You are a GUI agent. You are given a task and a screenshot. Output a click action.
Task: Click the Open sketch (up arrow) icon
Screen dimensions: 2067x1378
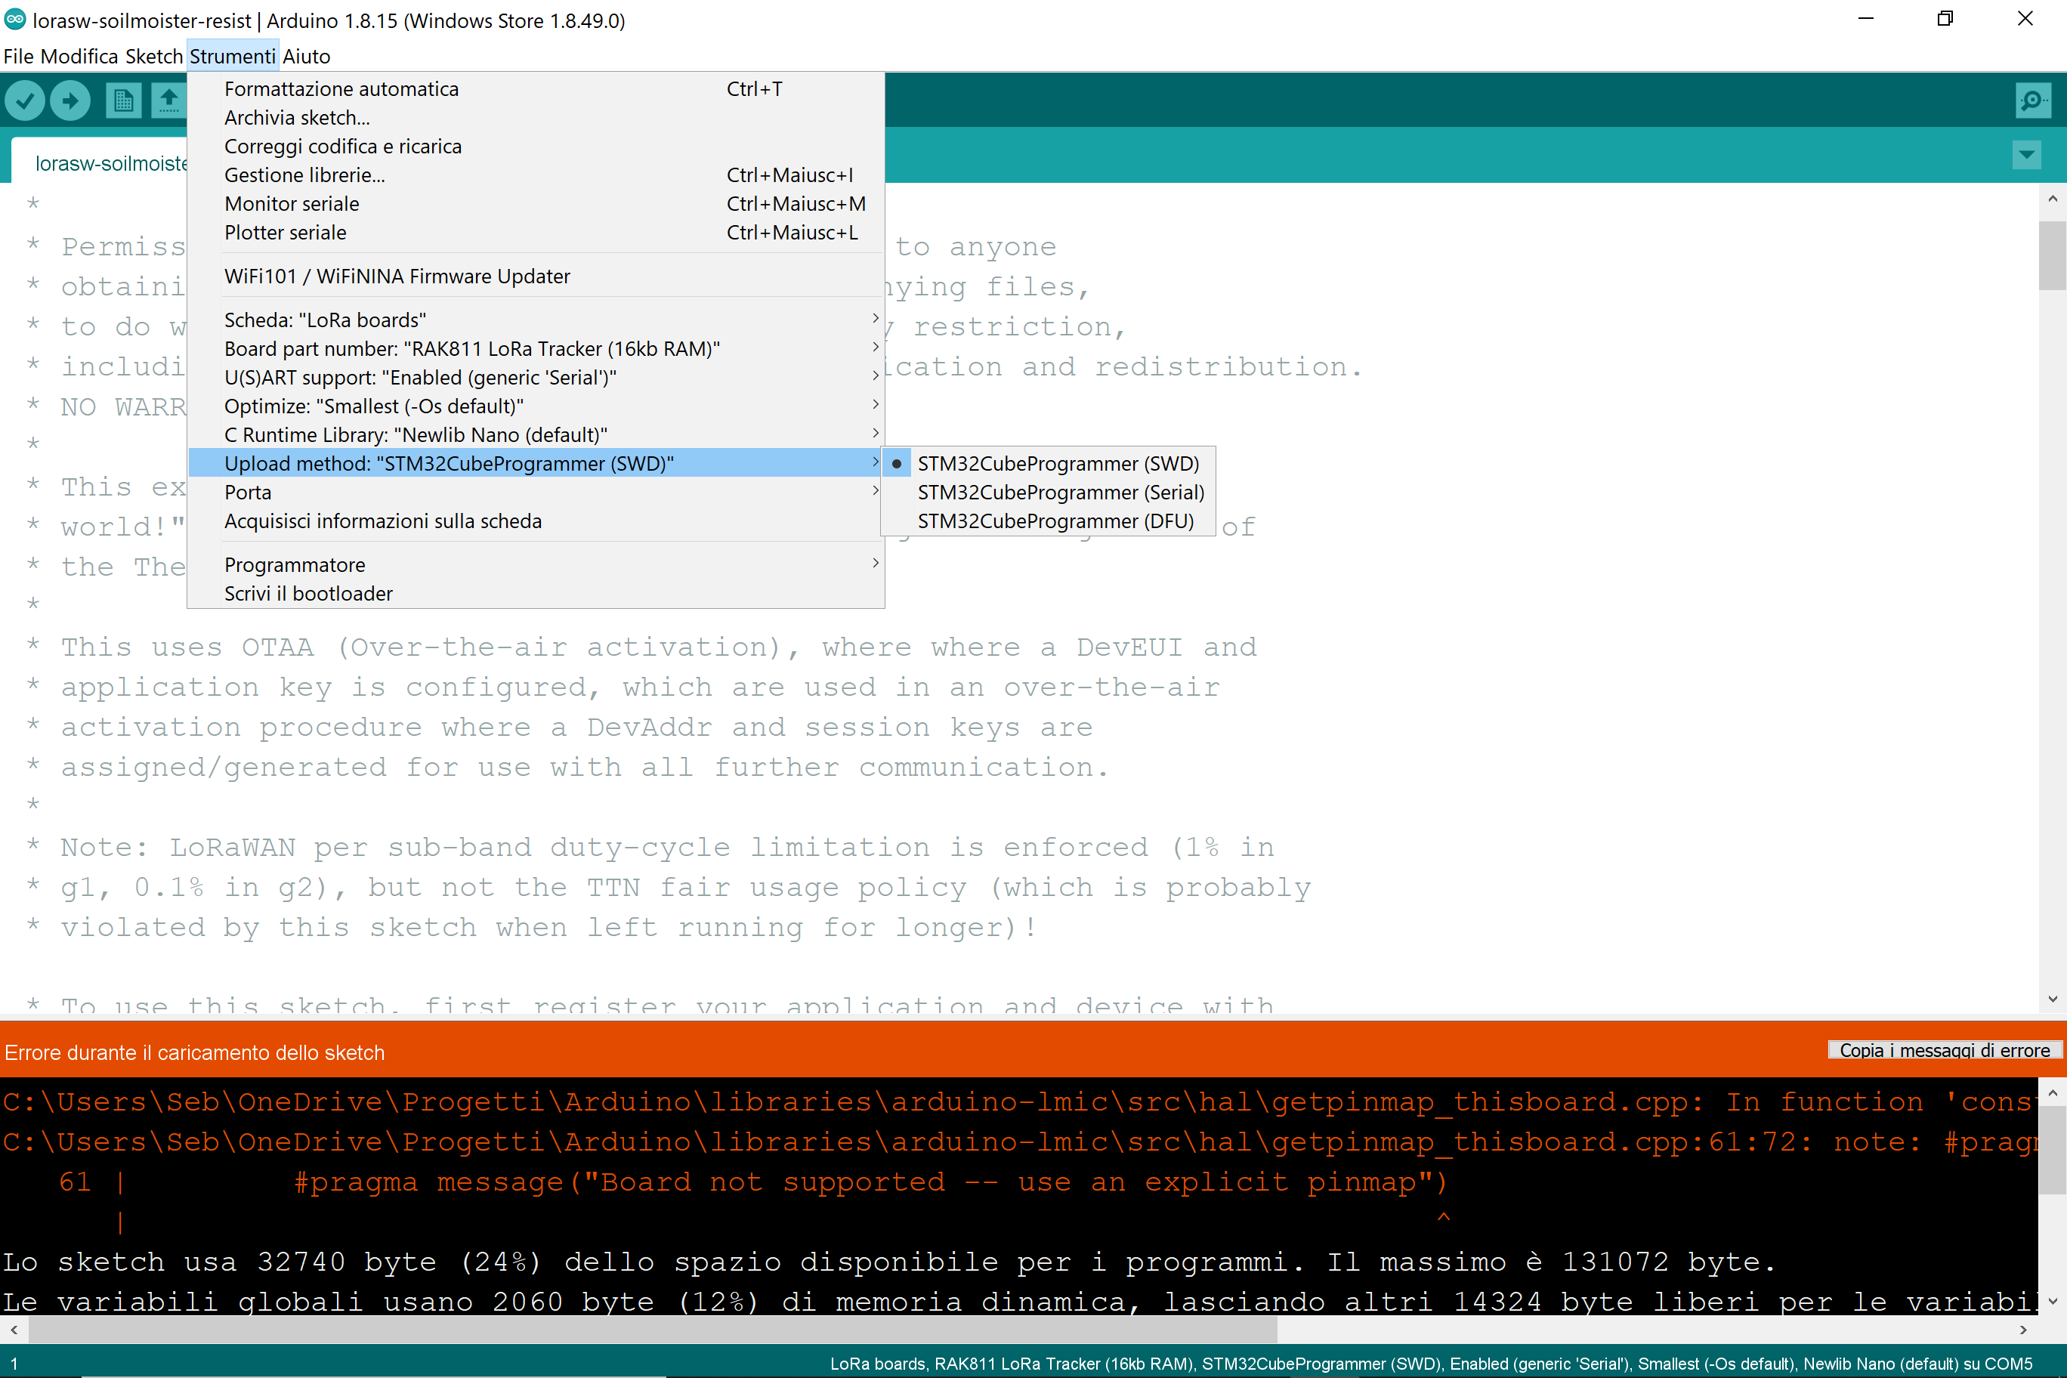coord(168,101)
